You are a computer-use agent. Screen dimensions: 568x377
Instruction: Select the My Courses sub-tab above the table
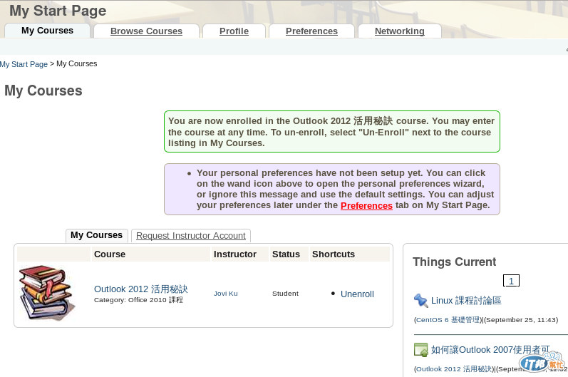click(96, 235)
